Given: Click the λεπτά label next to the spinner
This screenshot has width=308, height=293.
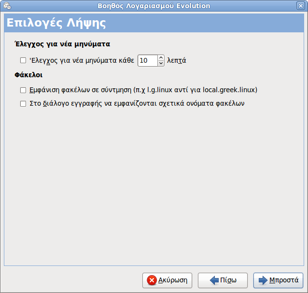Looking at the screenshot, I should tap(177, 60).
